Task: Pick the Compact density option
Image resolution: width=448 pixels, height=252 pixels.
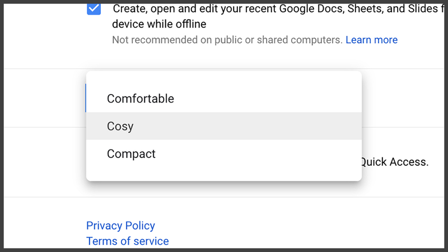Action: click(223, 153)
